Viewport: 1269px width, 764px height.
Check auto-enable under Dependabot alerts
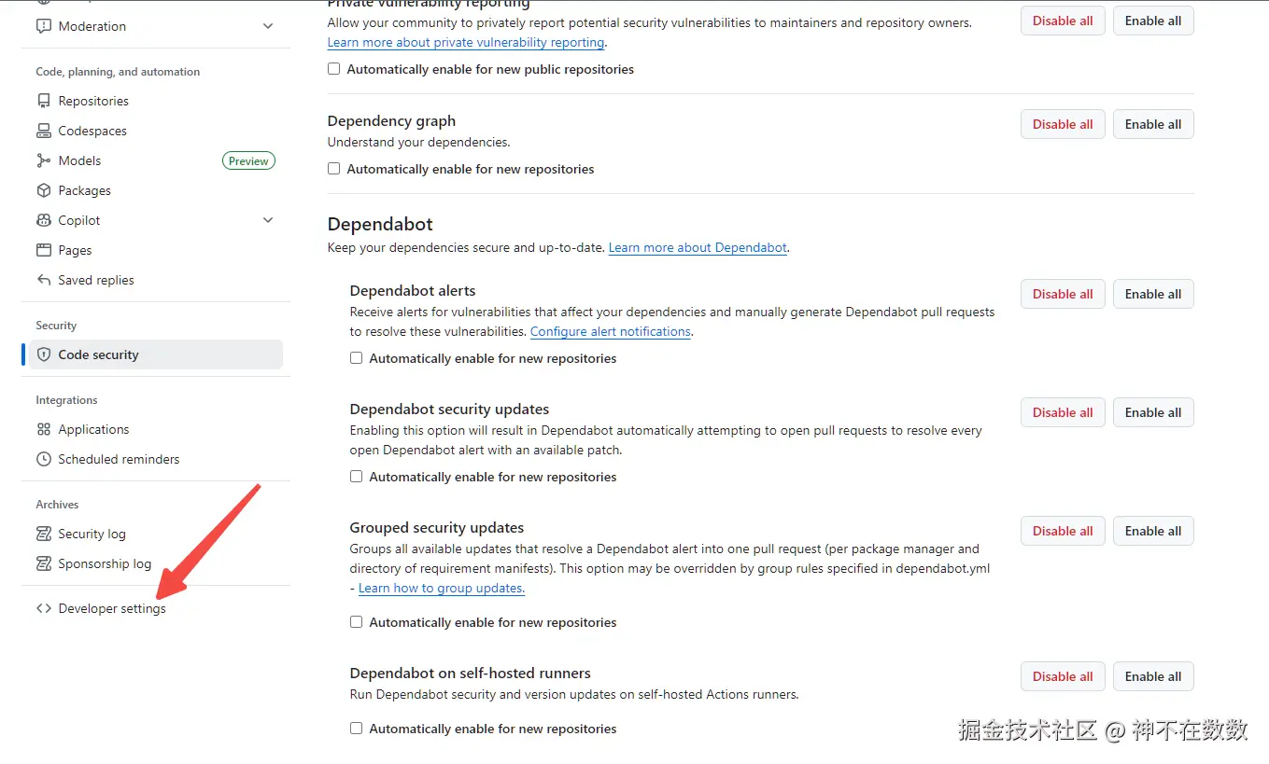click(x=356, y=358)
